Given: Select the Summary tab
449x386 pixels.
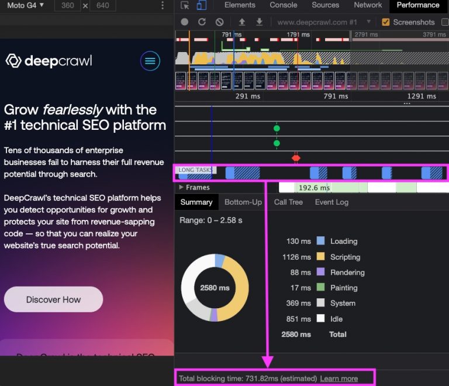Looking at the screenshot, I should pyautogui.click(x=196, y=202).
